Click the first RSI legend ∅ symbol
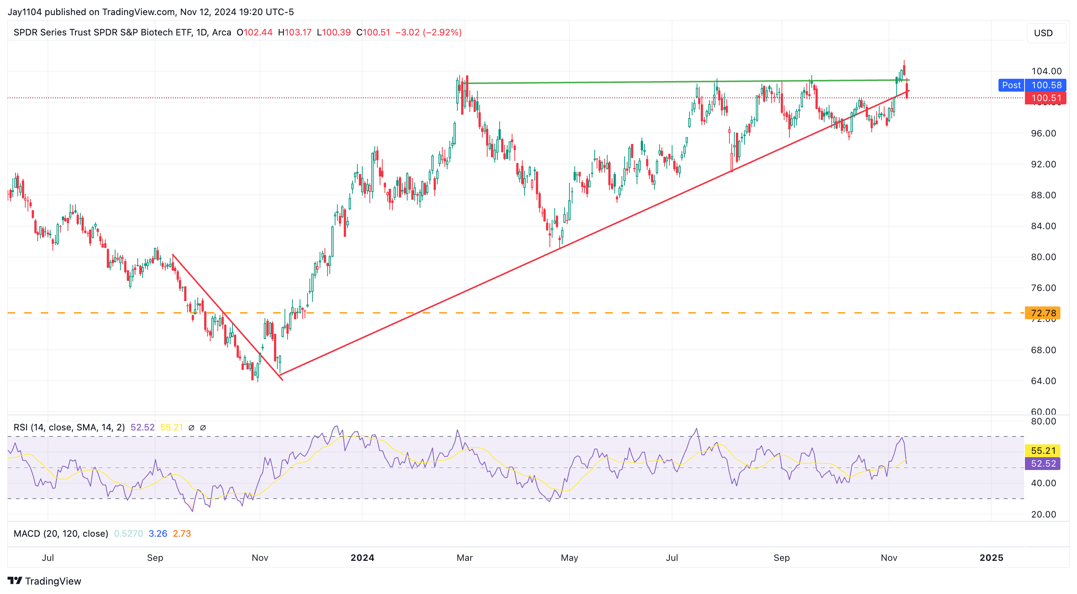 [191, 427]
